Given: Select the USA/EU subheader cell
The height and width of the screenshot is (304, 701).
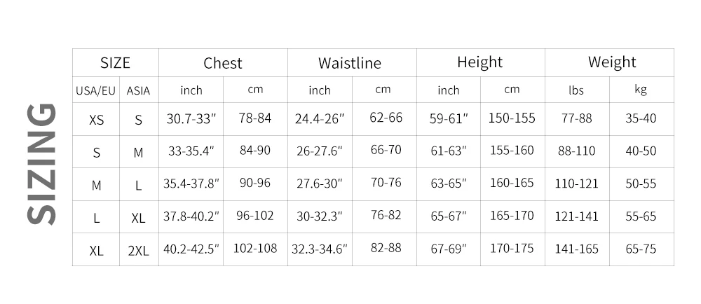Looking at the screenshot, I should [x=96, y=90].
